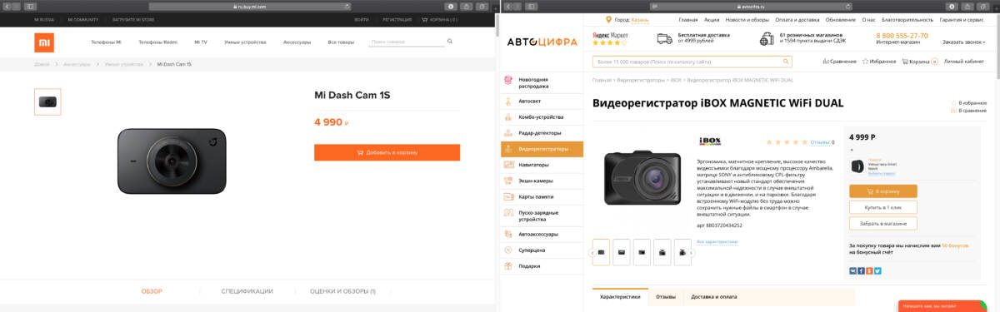
Task: Switch to ОБЗОР tab on Mi page
Action: (x=152, y=291)
